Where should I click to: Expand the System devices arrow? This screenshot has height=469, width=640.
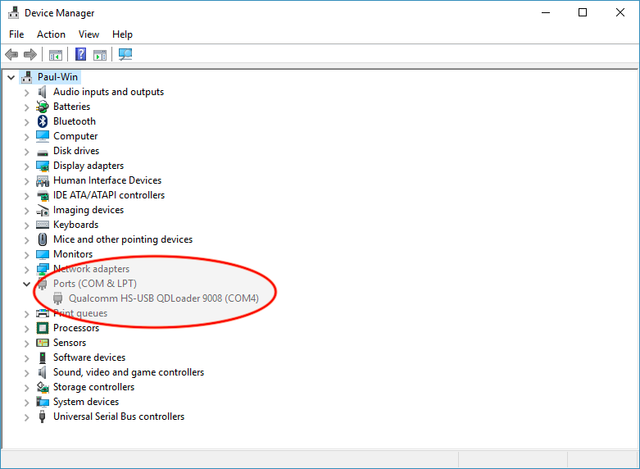click(26, 403)
